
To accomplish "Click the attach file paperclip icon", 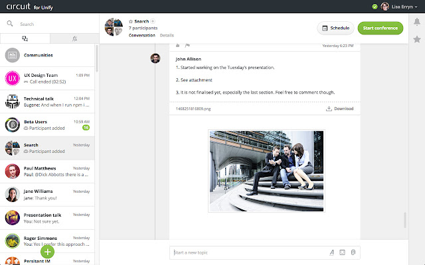I will pos(353,252).
